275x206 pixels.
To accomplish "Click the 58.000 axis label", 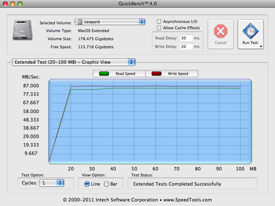I will (31, 111).
